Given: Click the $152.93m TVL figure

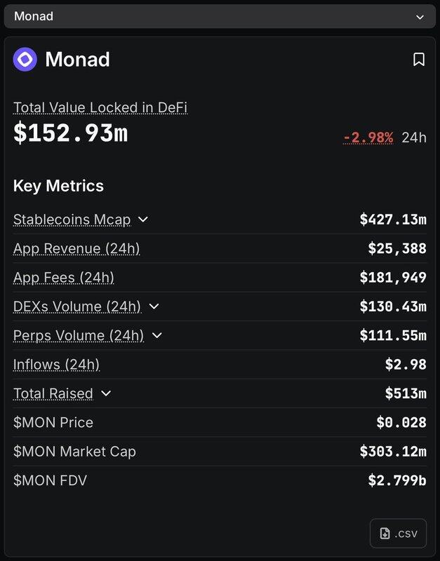Looking at the screenshot, I should 70,133.
